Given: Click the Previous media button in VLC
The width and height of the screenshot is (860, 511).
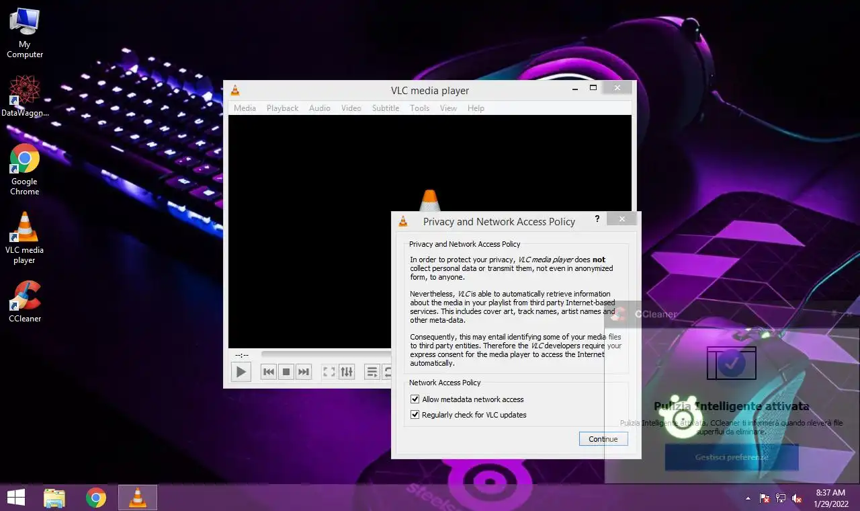Looking at the screenshot, I should click(x=269, y=372).
